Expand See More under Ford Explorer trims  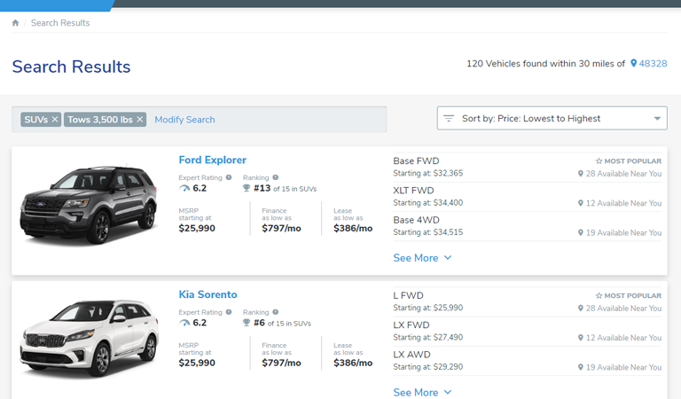[x=422, y=258]
